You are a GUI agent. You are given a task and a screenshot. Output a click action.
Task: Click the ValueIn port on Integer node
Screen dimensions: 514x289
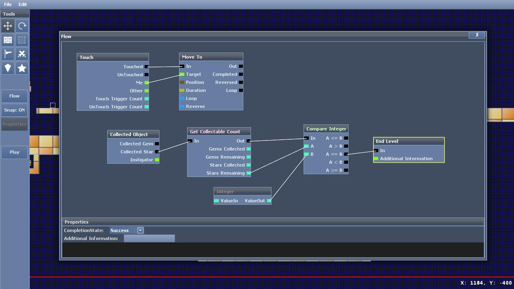click(216, 201)
